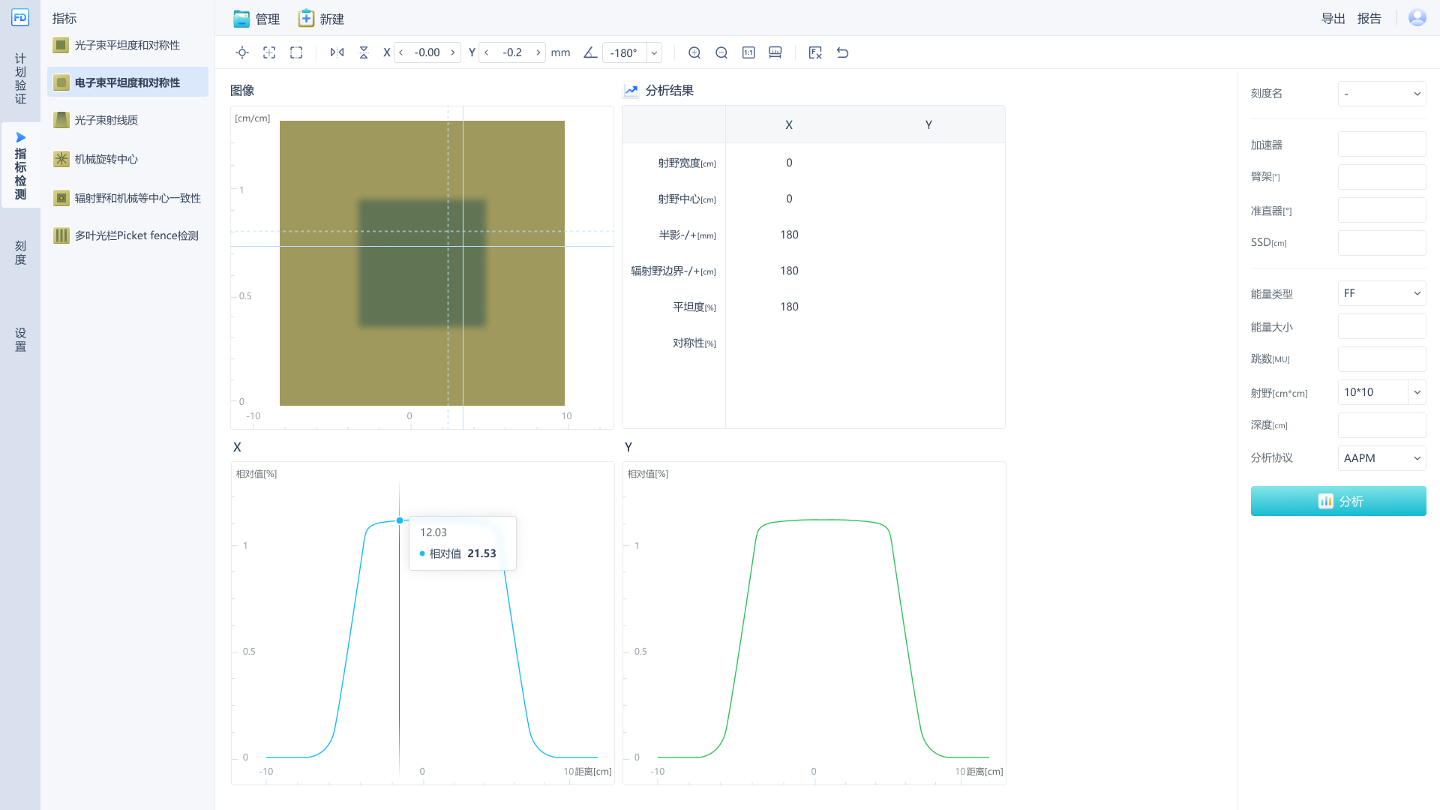This screenshot has height=810, width=1440.
Task: Select the dashed rectangle selection tool
Action: 296,52
